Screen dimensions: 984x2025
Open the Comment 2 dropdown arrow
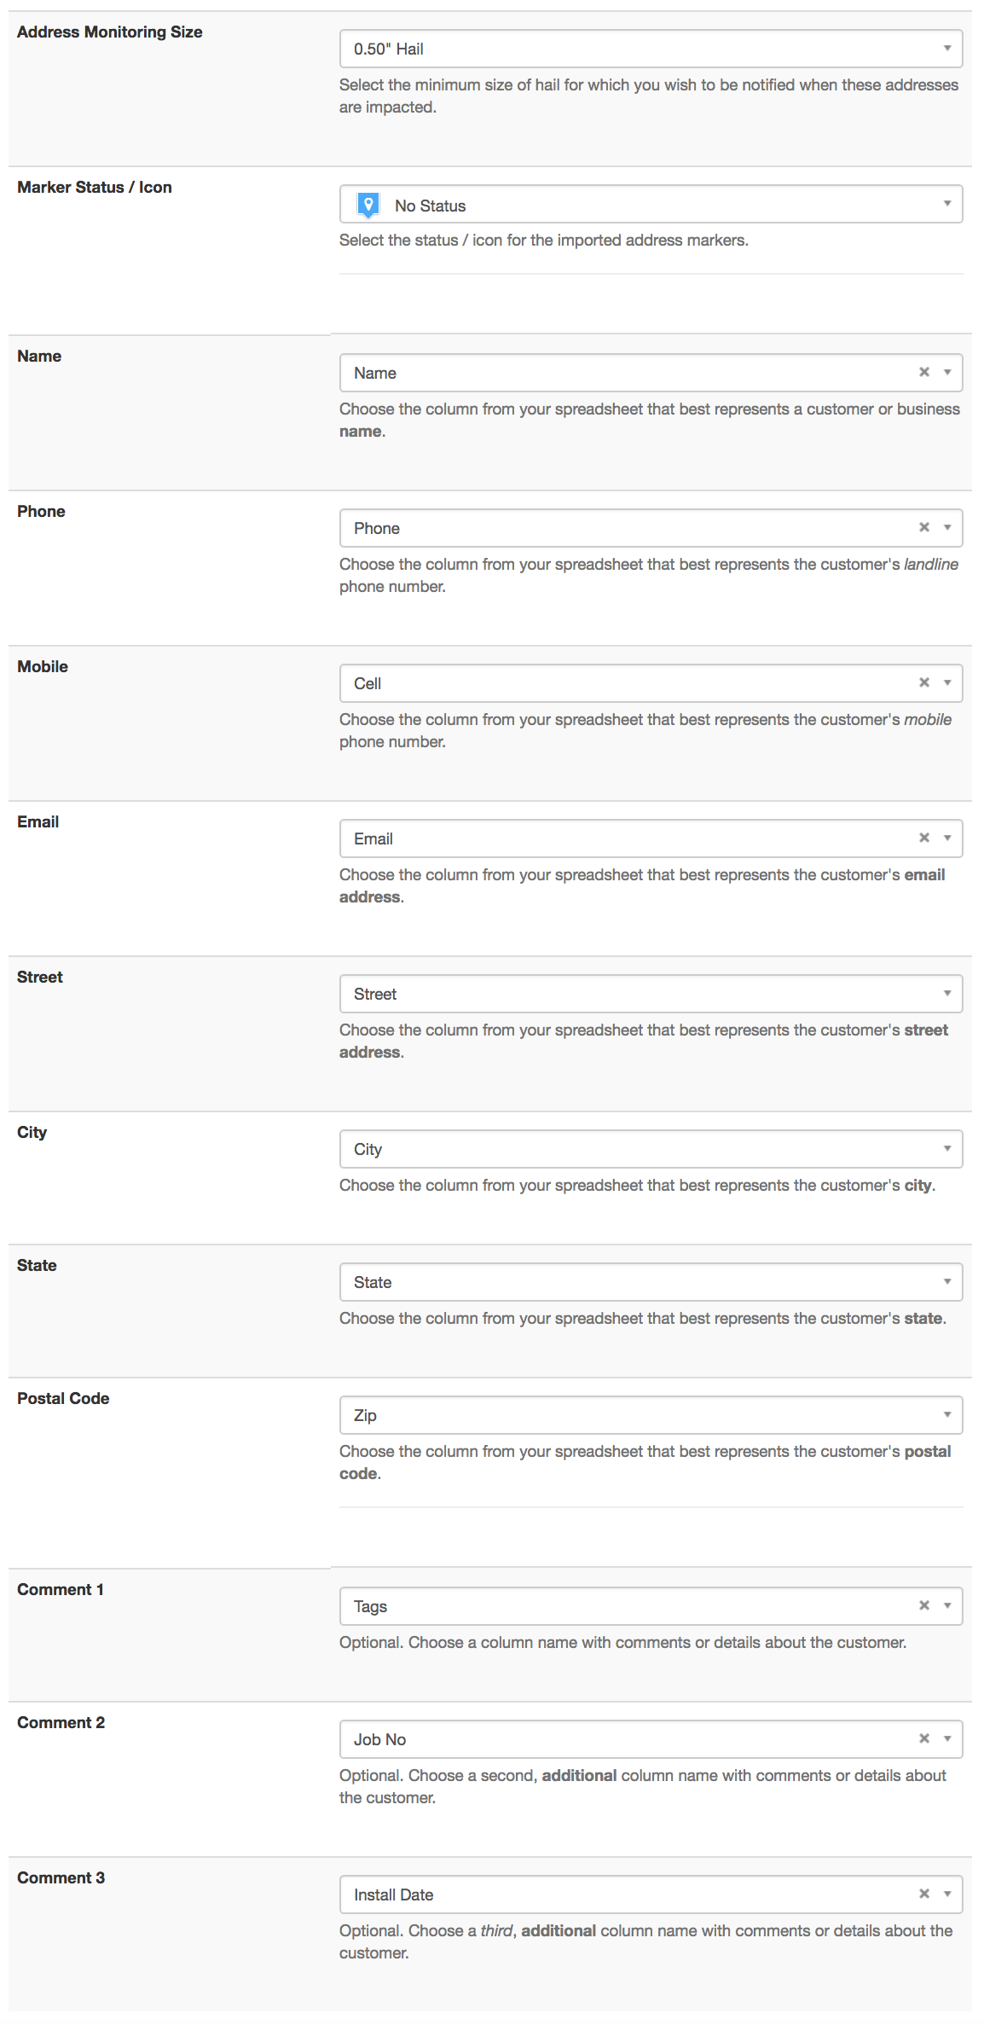(946, 1739)
